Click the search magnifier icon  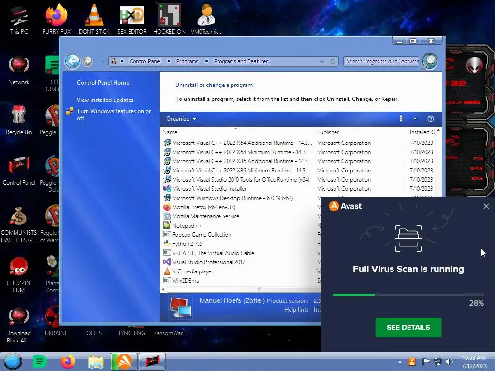[x=430, y=61]
